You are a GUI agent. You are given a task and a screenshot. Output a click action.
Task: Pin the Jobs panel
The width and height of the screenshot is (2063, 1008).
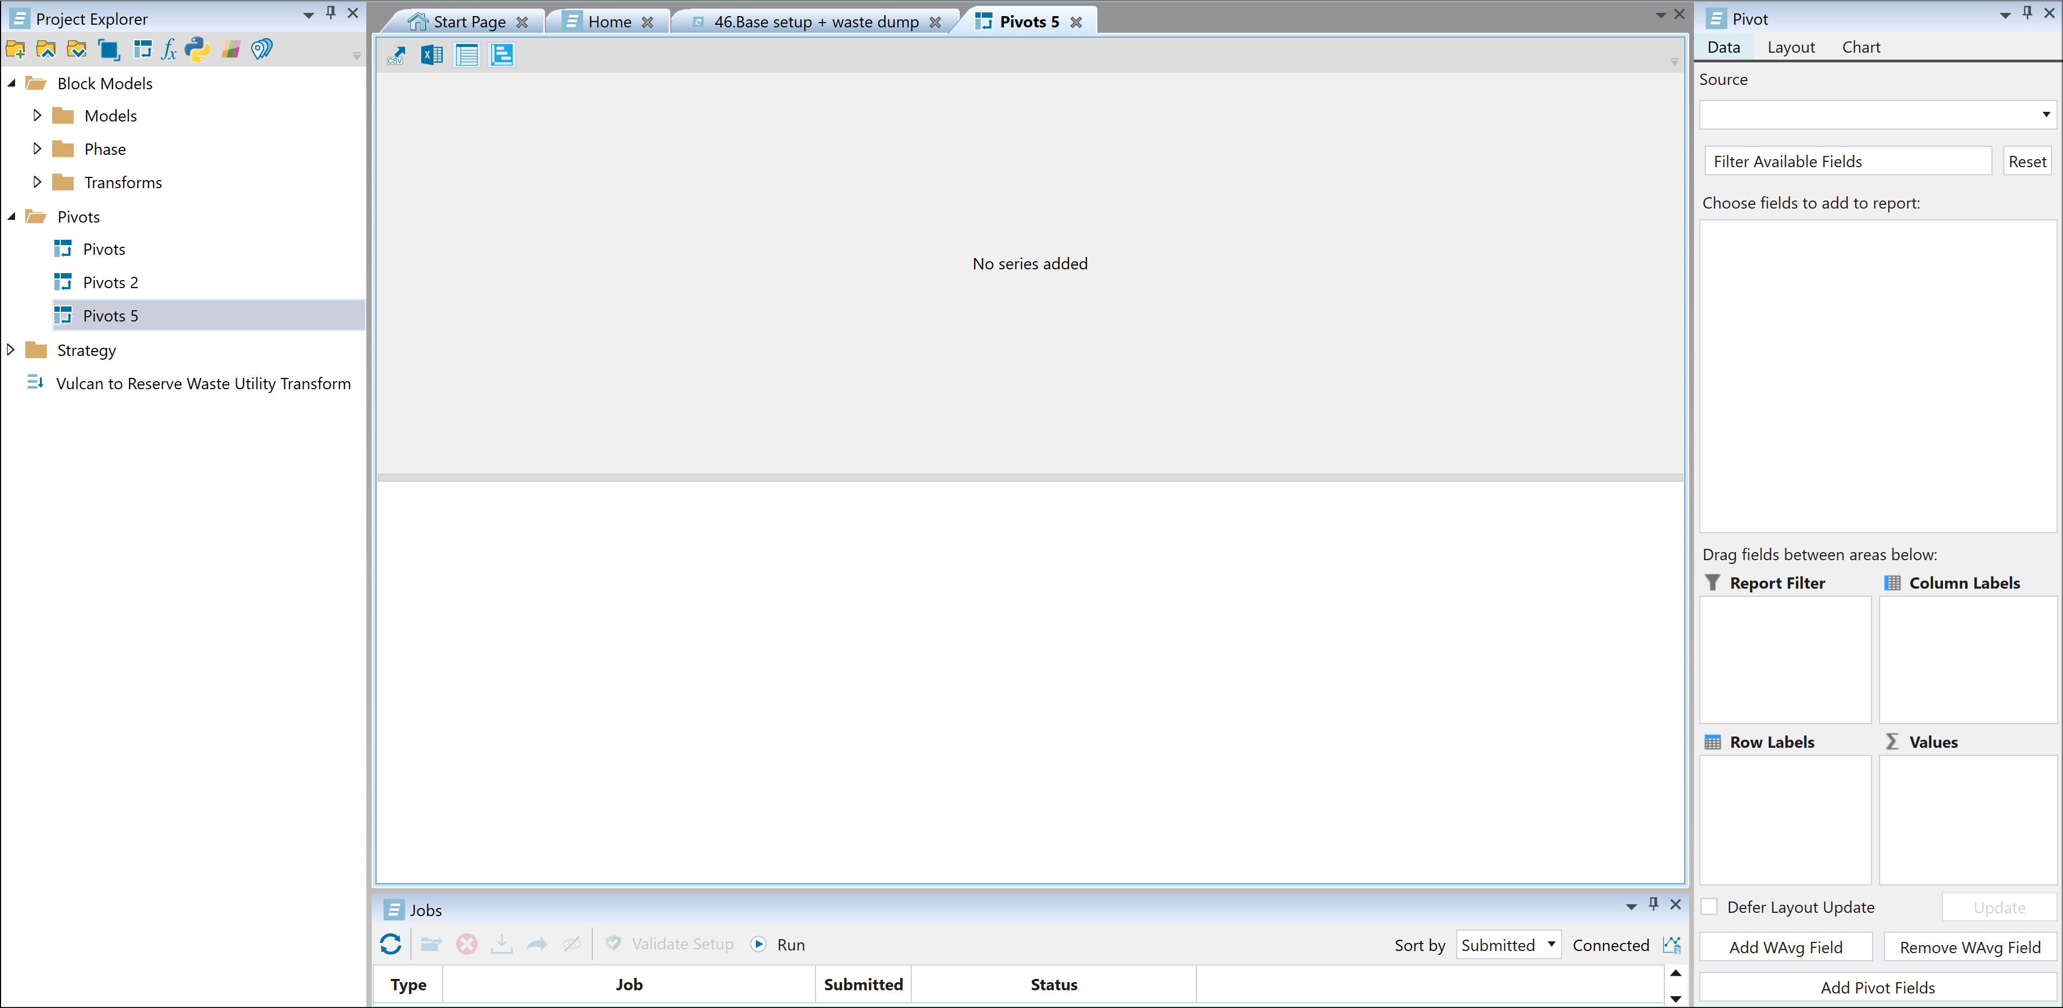(x=1654, y=905)
